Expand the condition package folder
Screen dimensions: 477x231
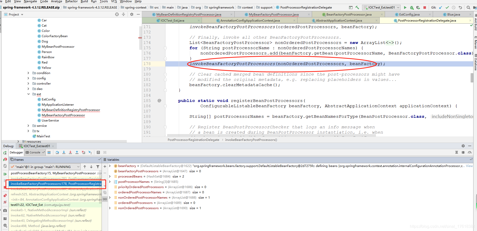coord(28,73)
